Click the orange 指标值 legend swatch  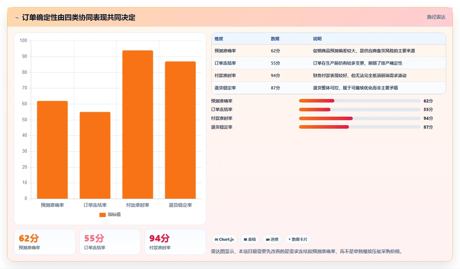tap(103, 215)
